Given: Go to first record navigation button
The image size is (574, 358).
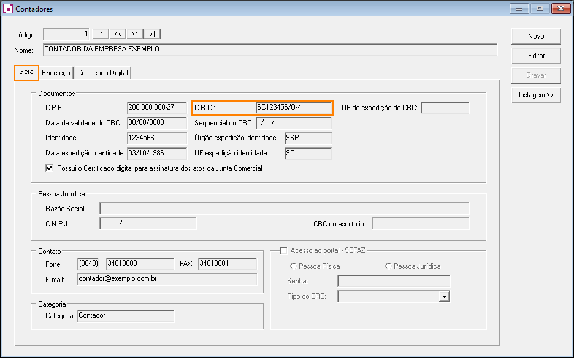Looking at the screenshot, I should [101, 34].
